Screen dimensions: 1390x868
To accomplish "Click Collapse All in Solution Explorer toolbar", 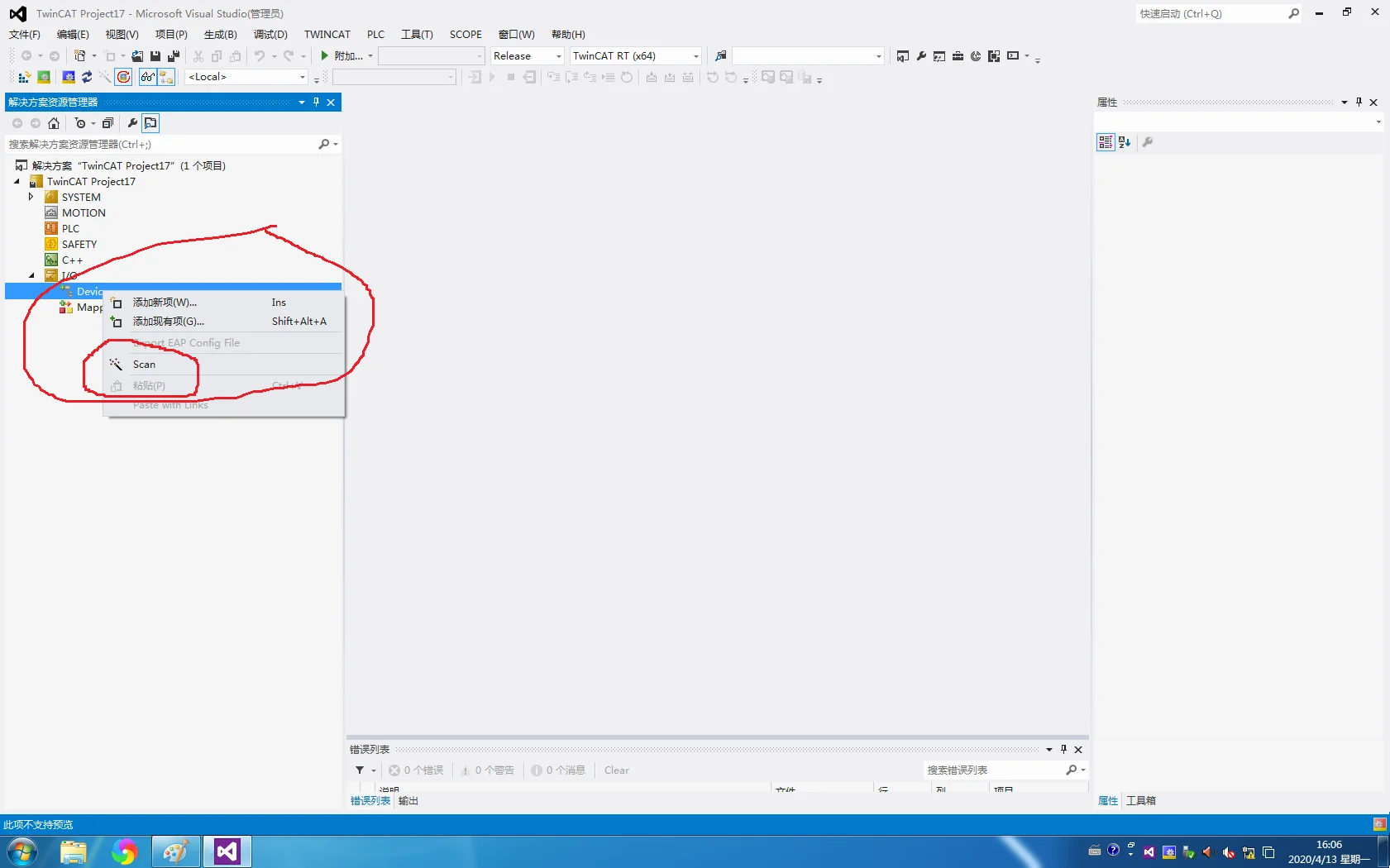I will (x=107, y=123).
